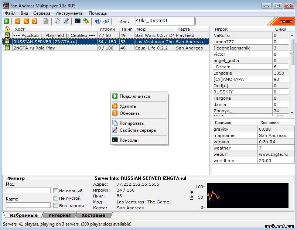Click the gray document toolbar icon

46,21
